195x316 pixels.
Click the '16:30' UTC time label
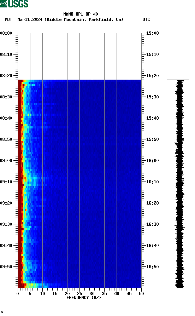[x=152, y=224]
